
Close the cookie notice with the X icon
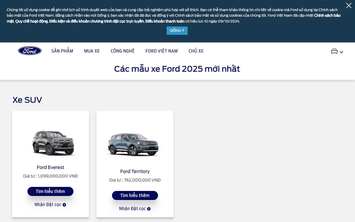click(x=349, y=6)
